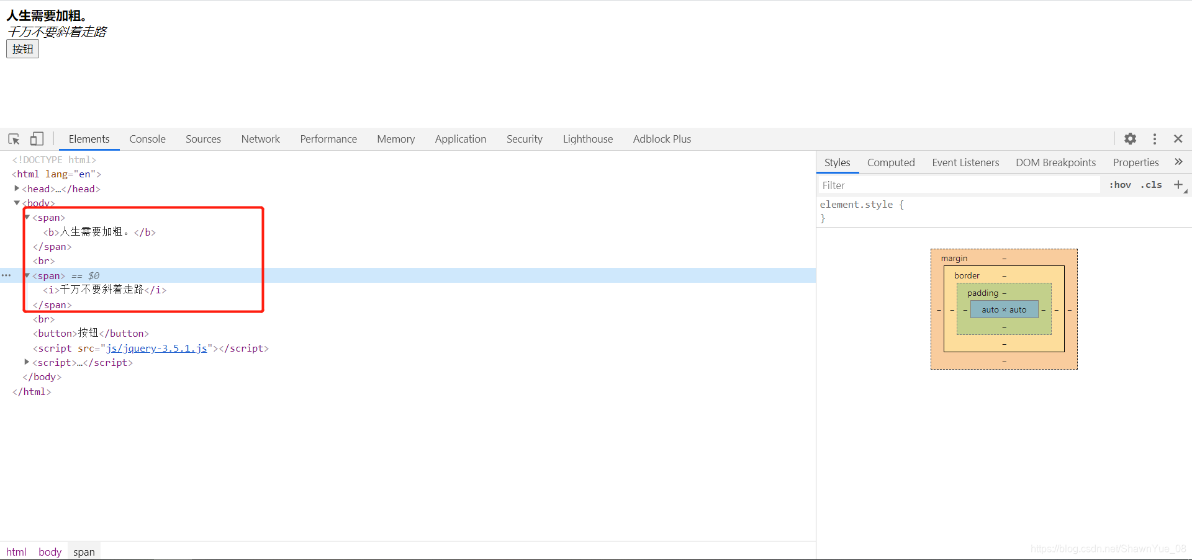Toggle the device toolbar icon

pyautogui.click(x=37, y=139)
